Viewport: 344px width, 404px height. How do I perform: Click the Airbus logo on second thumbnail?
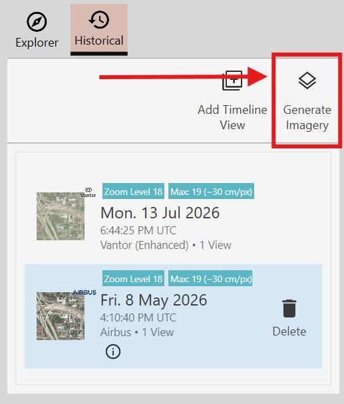(85, 292)
